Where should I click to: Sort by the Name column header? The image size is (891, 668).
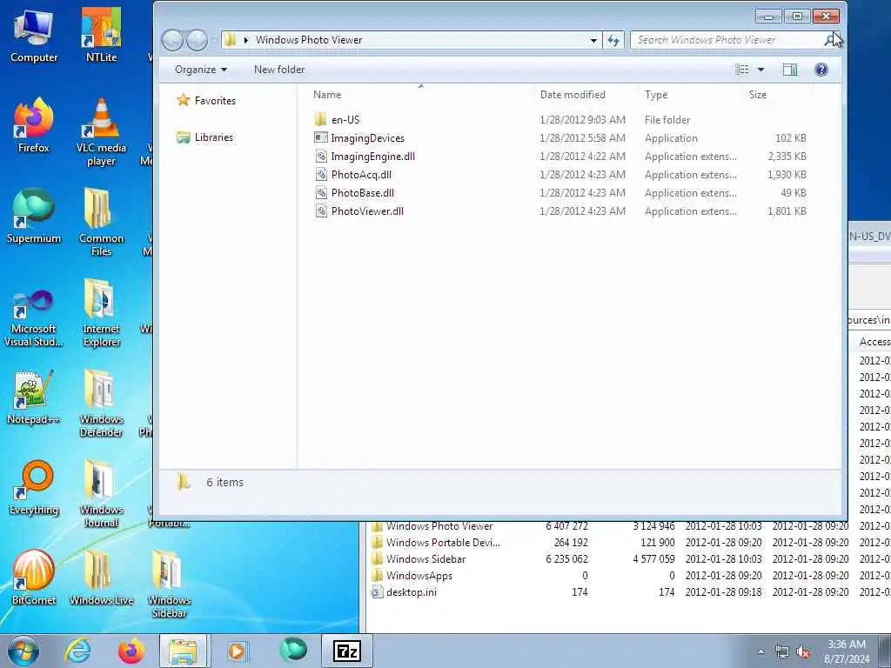420,95
